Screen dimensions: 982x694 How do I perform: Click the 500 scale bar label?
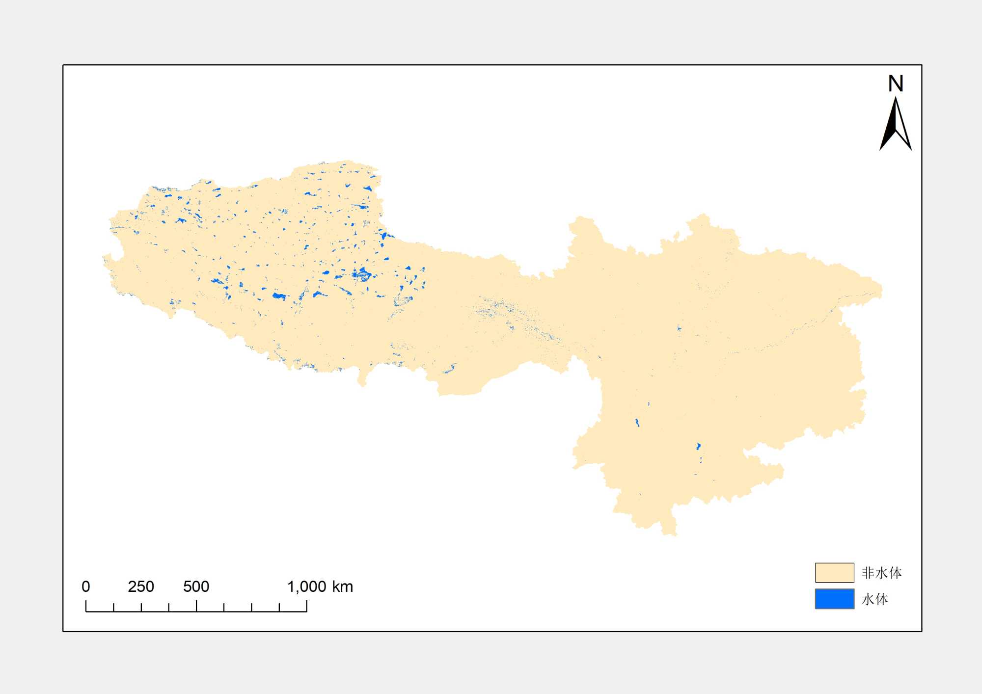pyautogui.click(x=196, y=587)
